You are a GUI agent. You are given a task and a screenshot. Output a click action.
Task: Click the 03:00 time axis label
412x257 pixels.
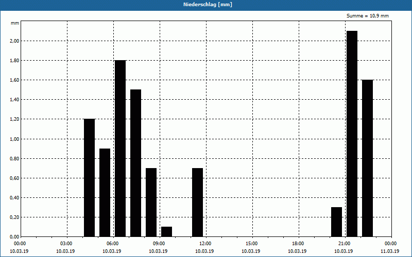(x=67, y=244)
